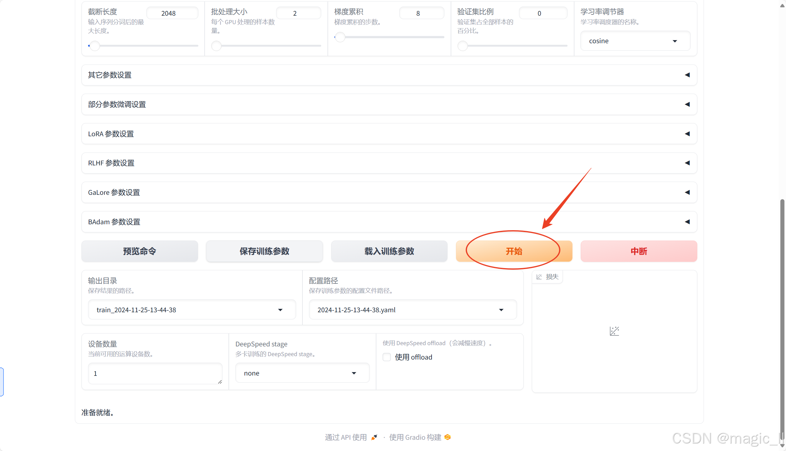Click the 梯度累积 slider handle
The height and width of the screenshot is (451, 786).
pos(340,37)
